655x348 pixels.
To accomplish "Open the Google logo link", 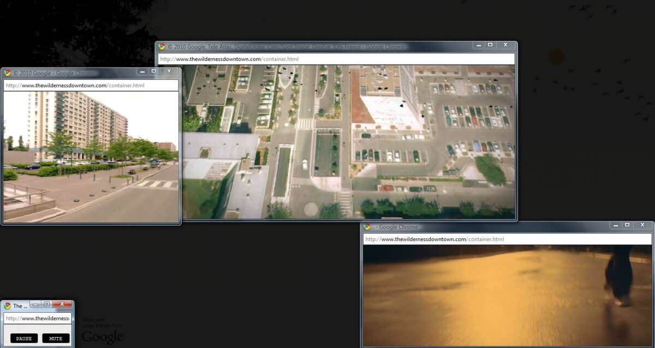I will [103, 337].
